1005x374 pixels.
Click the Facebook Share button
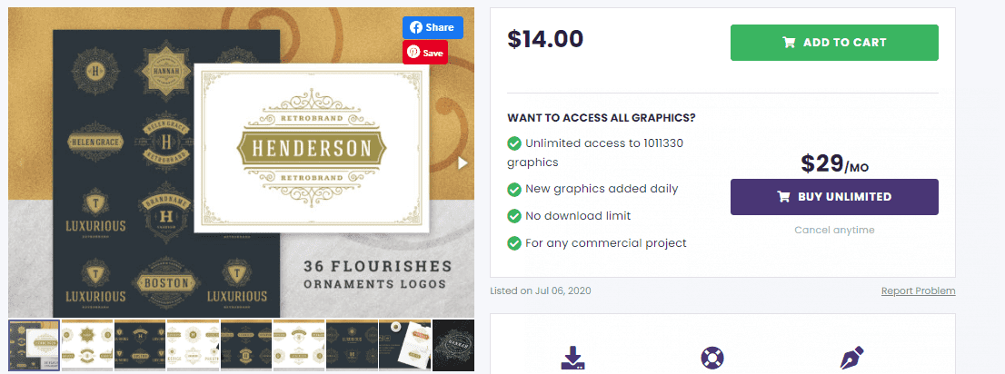pos(433,27)
